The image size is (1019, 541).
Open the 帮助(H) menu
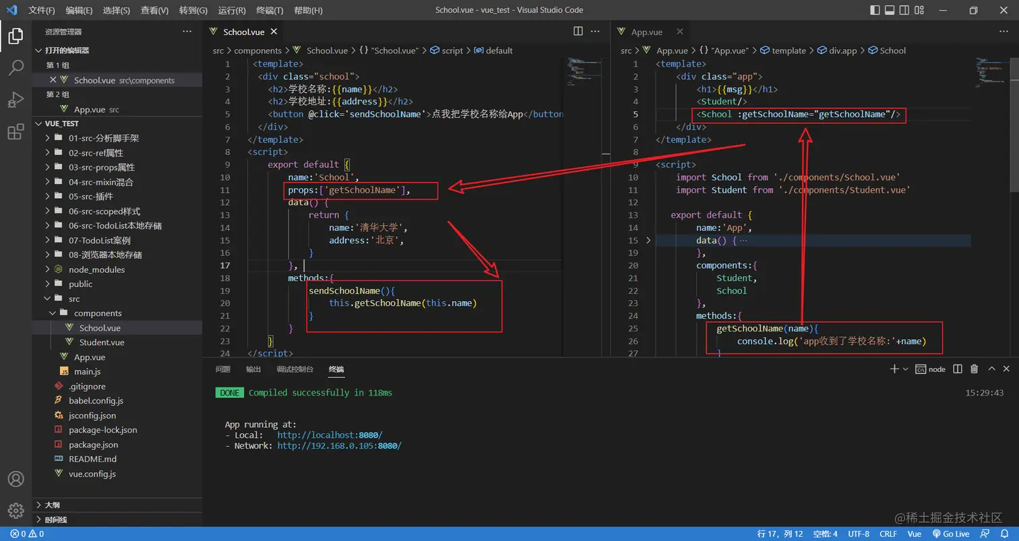pos(309,10)
